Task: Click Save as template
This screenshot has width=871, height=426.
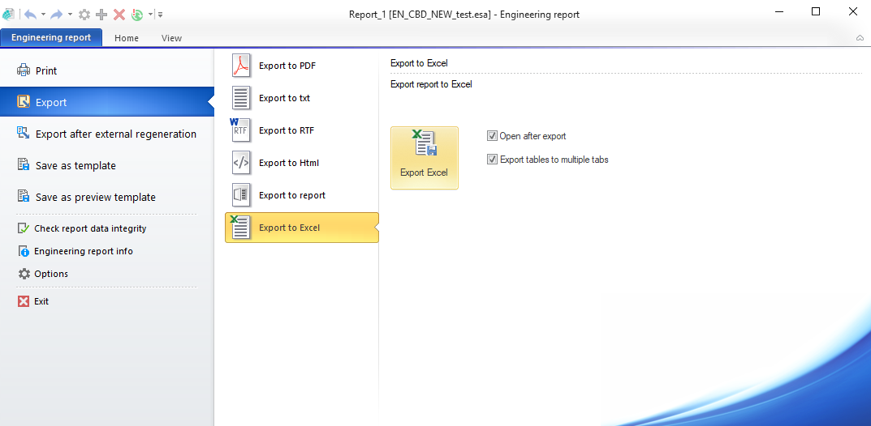Action: tap(75, 165)
